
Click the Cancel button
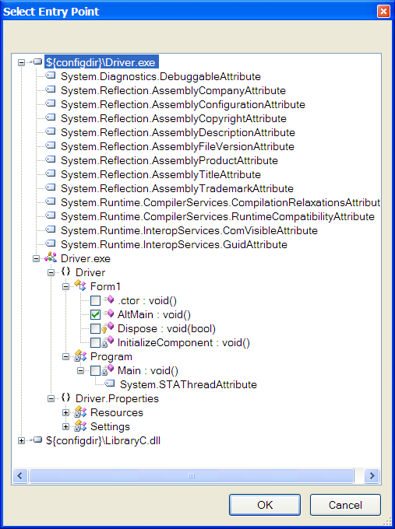(345, 505)
